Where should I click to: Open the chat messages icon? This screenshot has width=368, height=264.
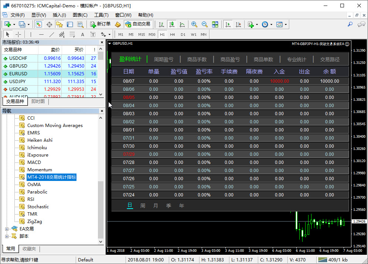[x=361, y=24]
